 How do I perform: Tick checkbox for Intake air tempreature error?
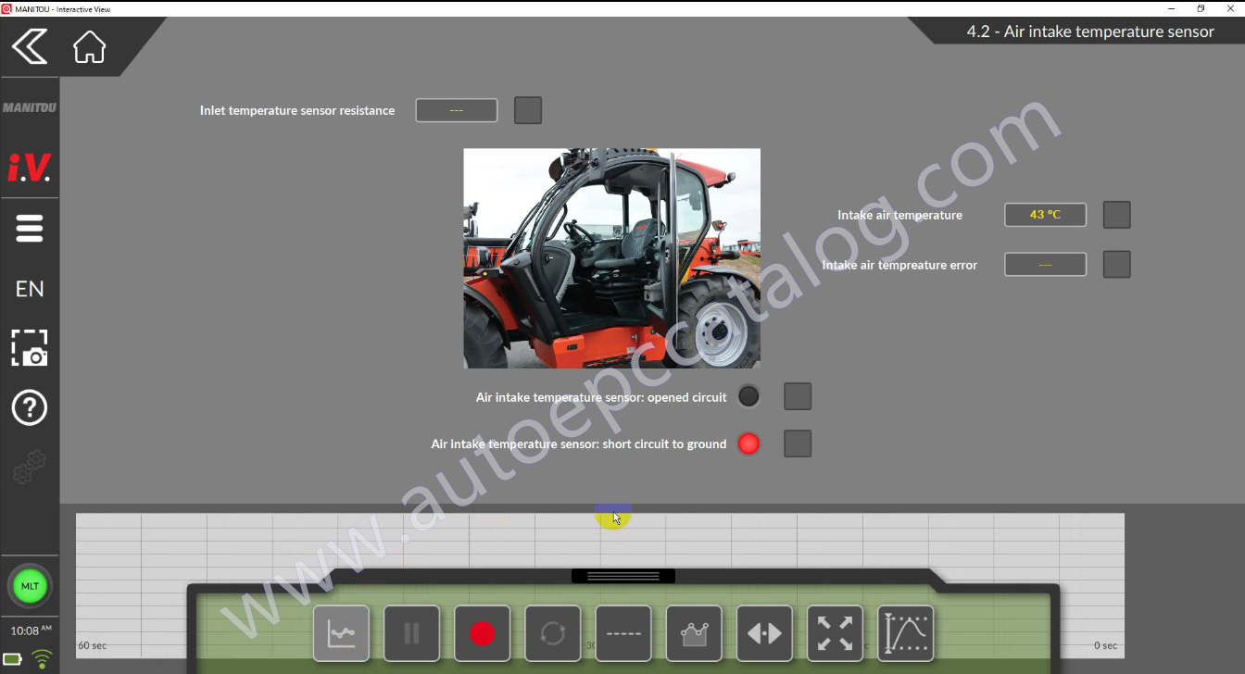coord(1117,264)
